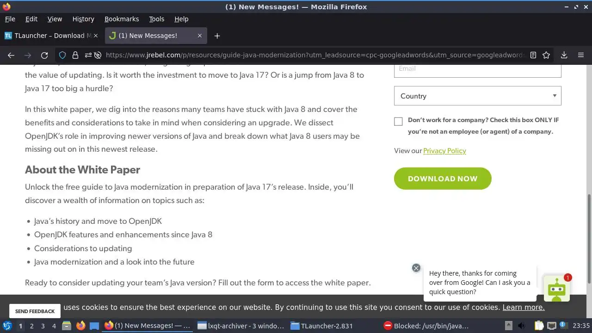Toggle reader view for this page
592x333 pixels.
pyautogui.click(x=533, y=55)
